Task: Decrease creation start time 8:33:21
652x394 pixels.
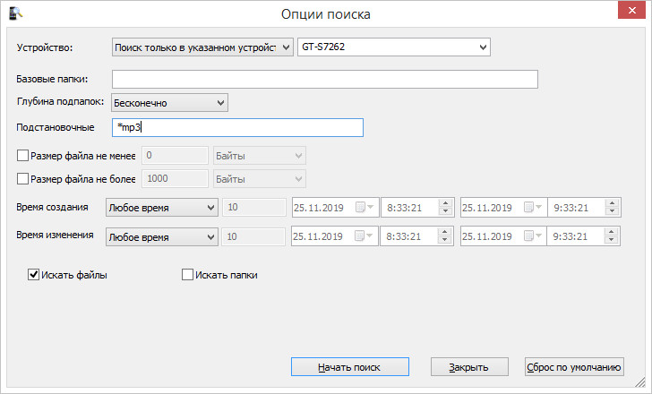Action: point(445,211)
